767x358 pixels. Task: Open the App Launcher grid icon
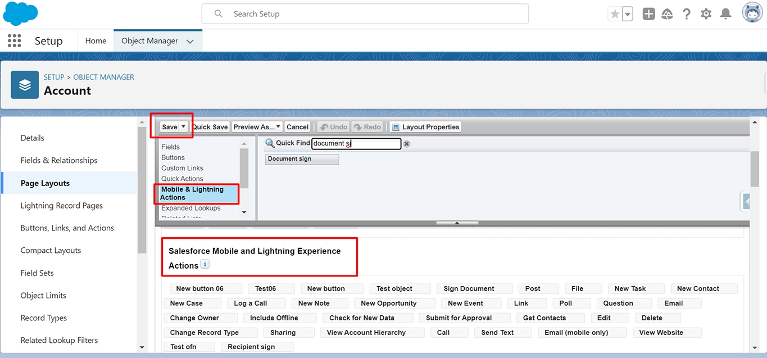point(15,40)
